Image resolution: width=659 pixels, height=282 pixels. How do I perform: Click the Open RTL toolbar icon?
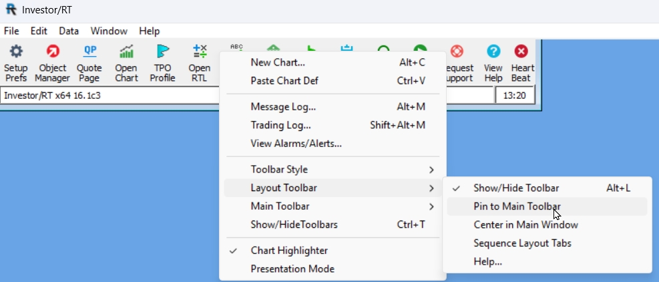(199, 51)
